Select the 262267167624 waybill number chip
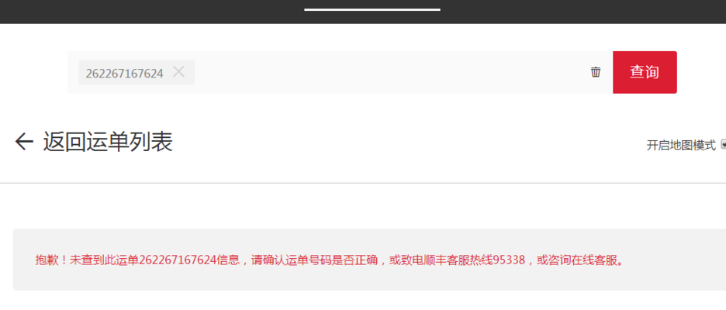Screen dimensions: 726x310 [125, 73]
